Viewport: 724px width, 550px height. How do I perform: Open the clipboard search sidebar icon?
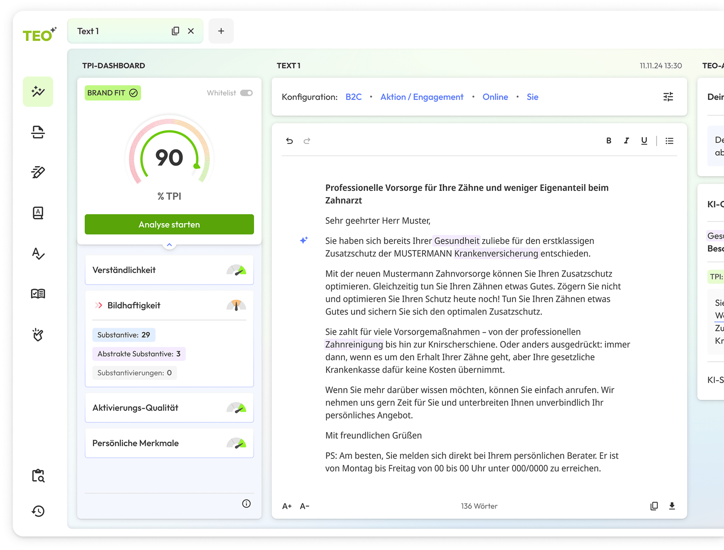coord(38,476)
